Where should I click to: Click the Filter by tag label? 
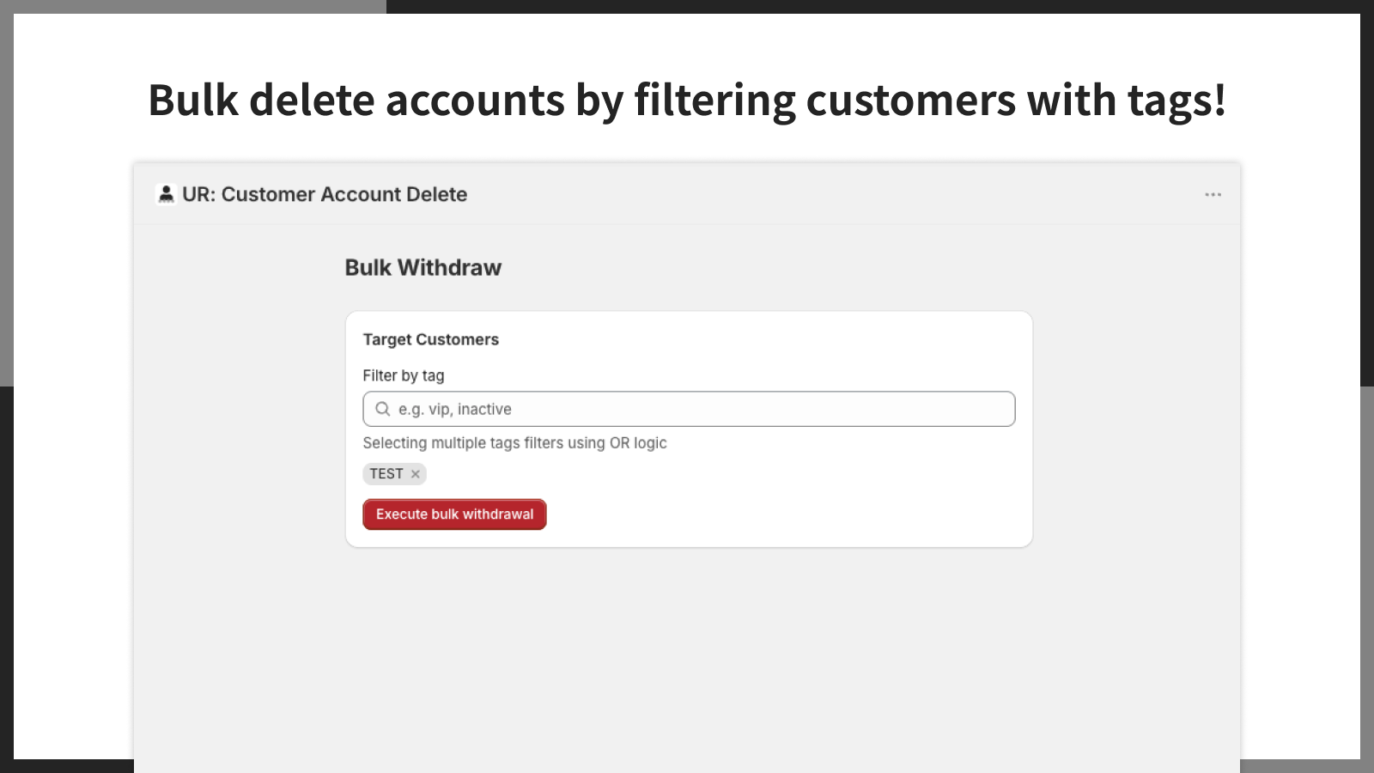pos(404,375)
